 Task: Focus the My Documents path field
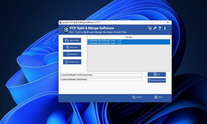(x=101, y=75)
